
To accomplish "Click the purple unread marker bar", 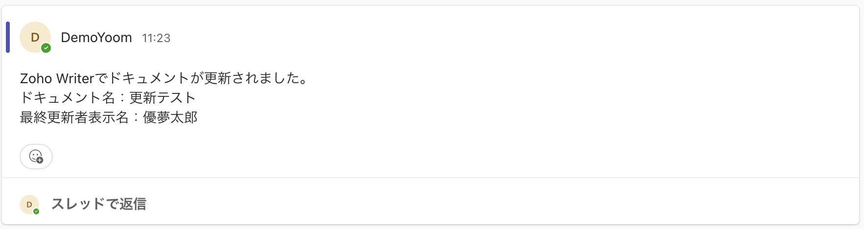I will coord(8,37).
